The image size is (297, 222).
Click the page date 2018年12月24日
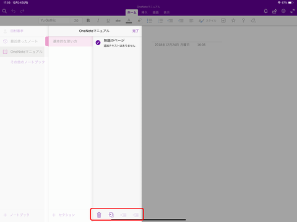point(172,45)
